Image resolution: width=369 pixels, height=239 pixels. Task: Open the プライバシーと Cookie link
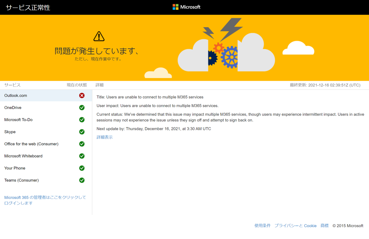[x=295, y=226]
